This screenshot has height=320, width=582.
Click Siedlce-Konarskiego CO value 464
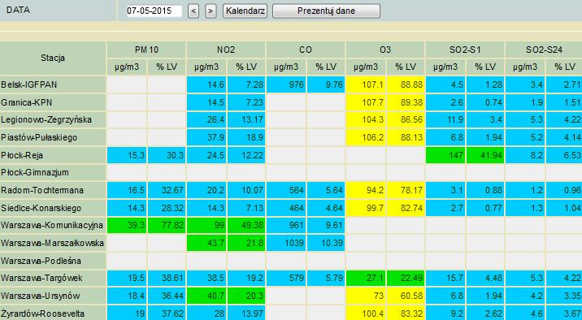[x=286, y=208]
